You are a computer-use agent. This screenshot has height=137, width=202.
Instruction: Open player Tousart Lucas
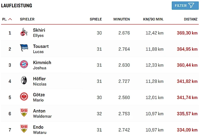pyautogui.click(x=41, y=49)
